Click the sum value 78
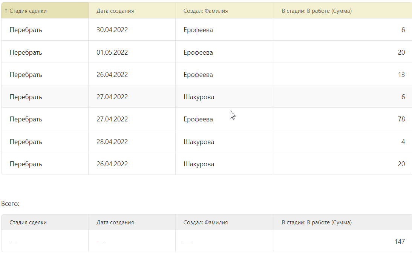The width and height of the screenshot is (412, 253). (x=401, y=119)
